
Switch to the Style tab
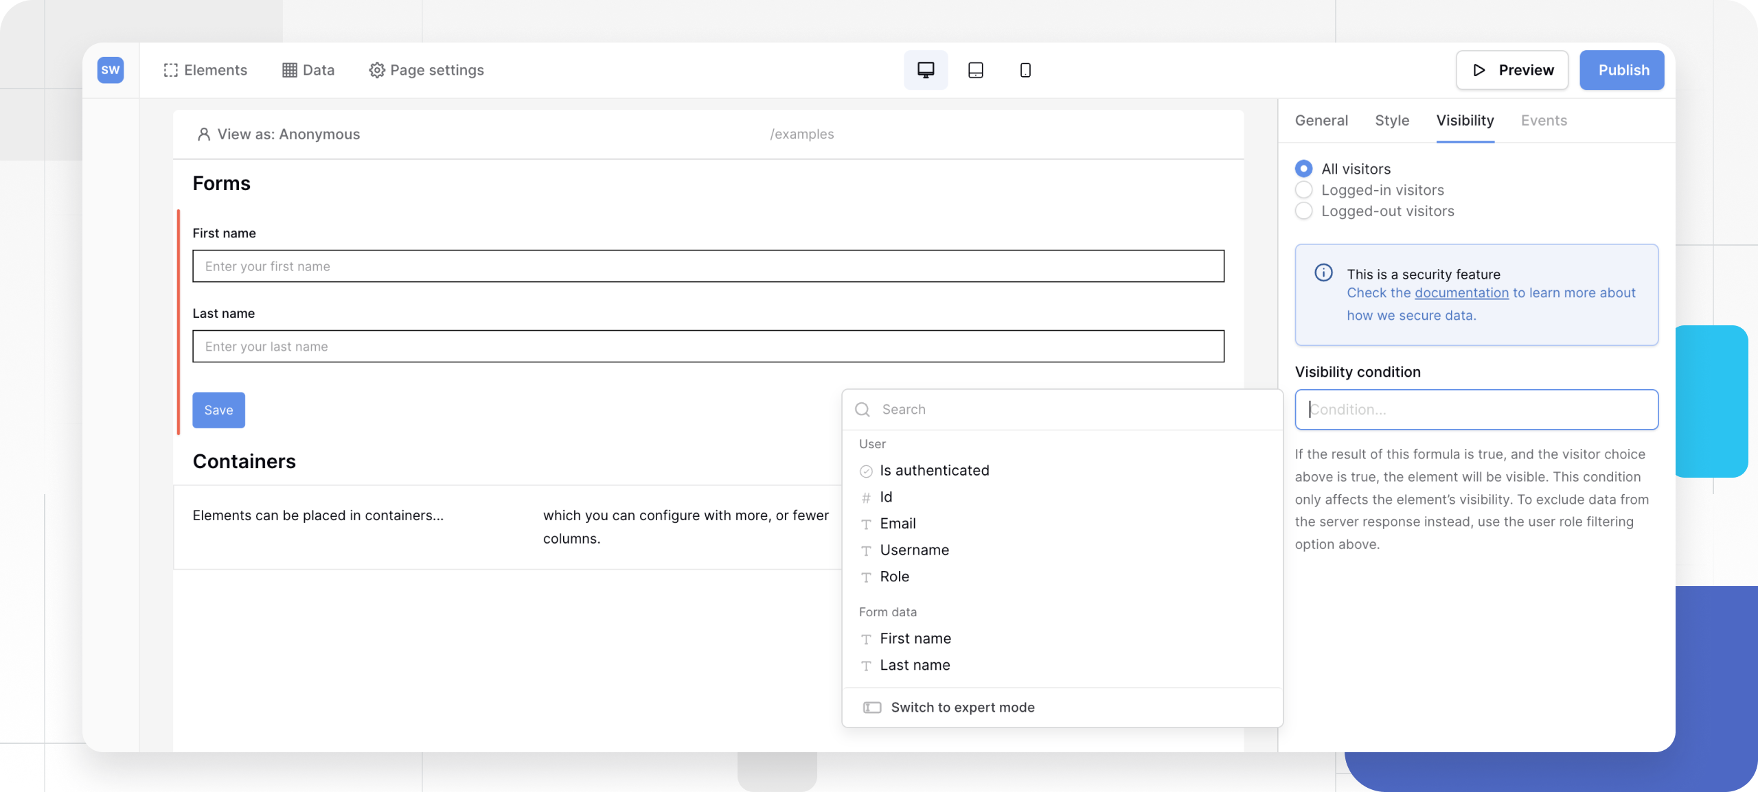click(1391, 121)
